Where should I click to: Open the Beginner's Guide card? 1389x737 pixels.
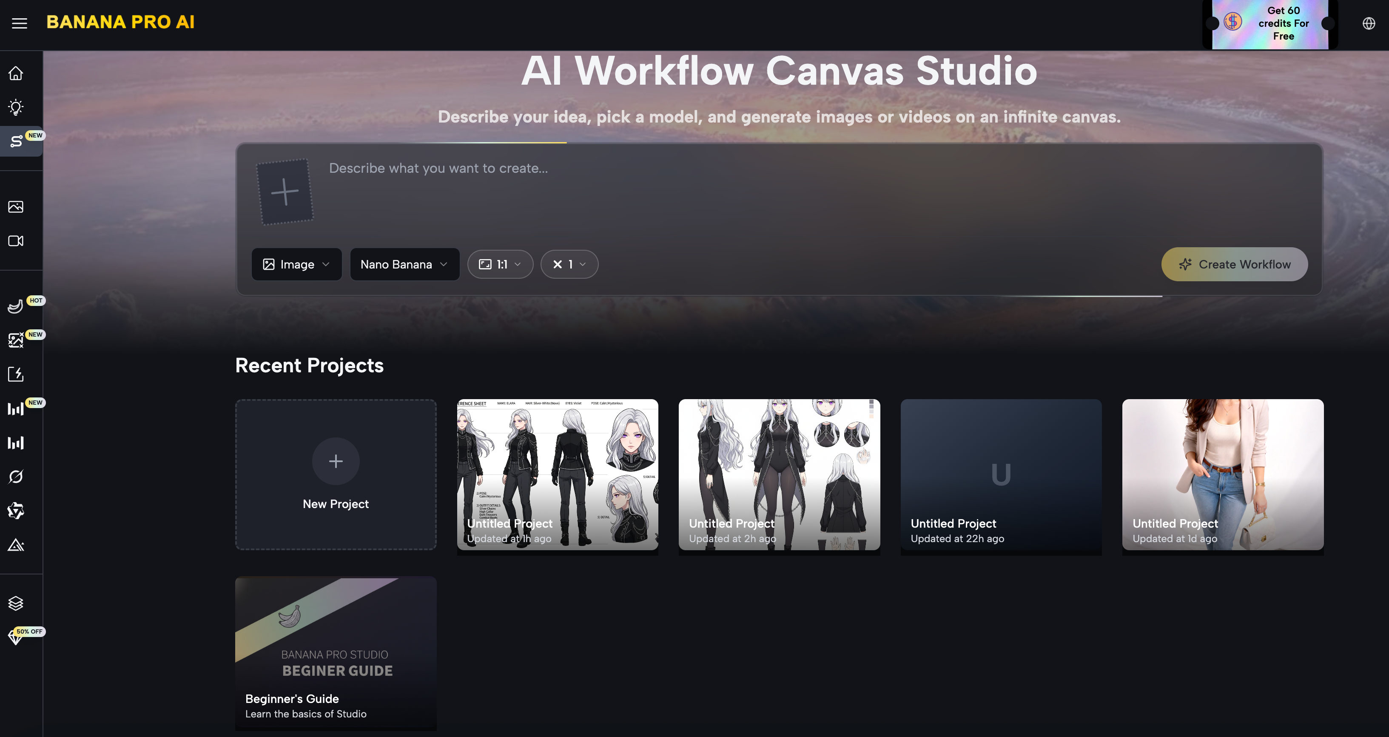tap(336, 653)
